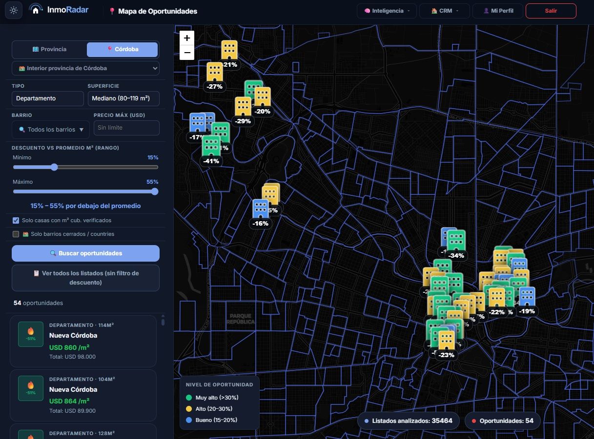The image size is (594, 439).
Task: Select the yellow building marker labeled -27%
Action: 215,72
